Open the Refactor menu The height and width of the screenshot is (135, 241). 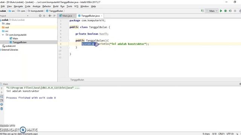click(x=47, y=6)
